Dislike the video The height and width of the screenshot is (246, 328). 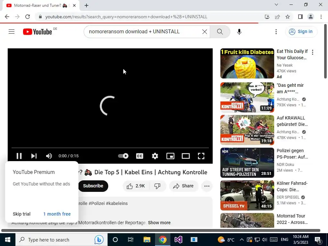tap(157, 186)
